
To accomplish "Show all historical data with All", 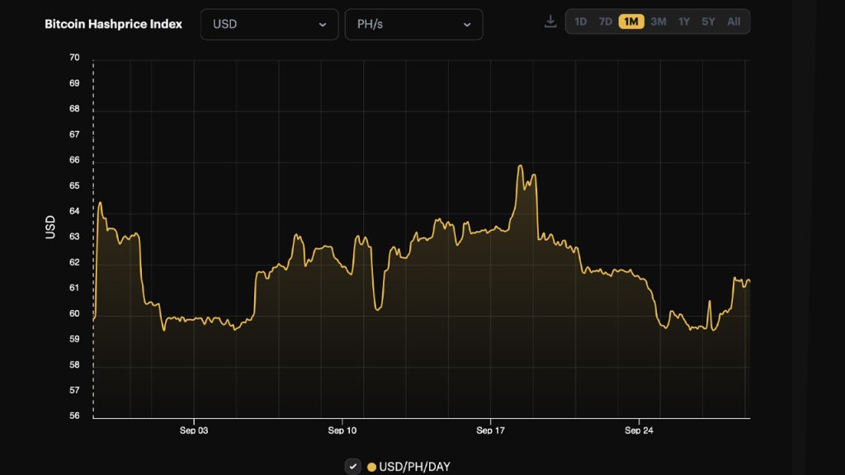I will (x=734, y=21).
